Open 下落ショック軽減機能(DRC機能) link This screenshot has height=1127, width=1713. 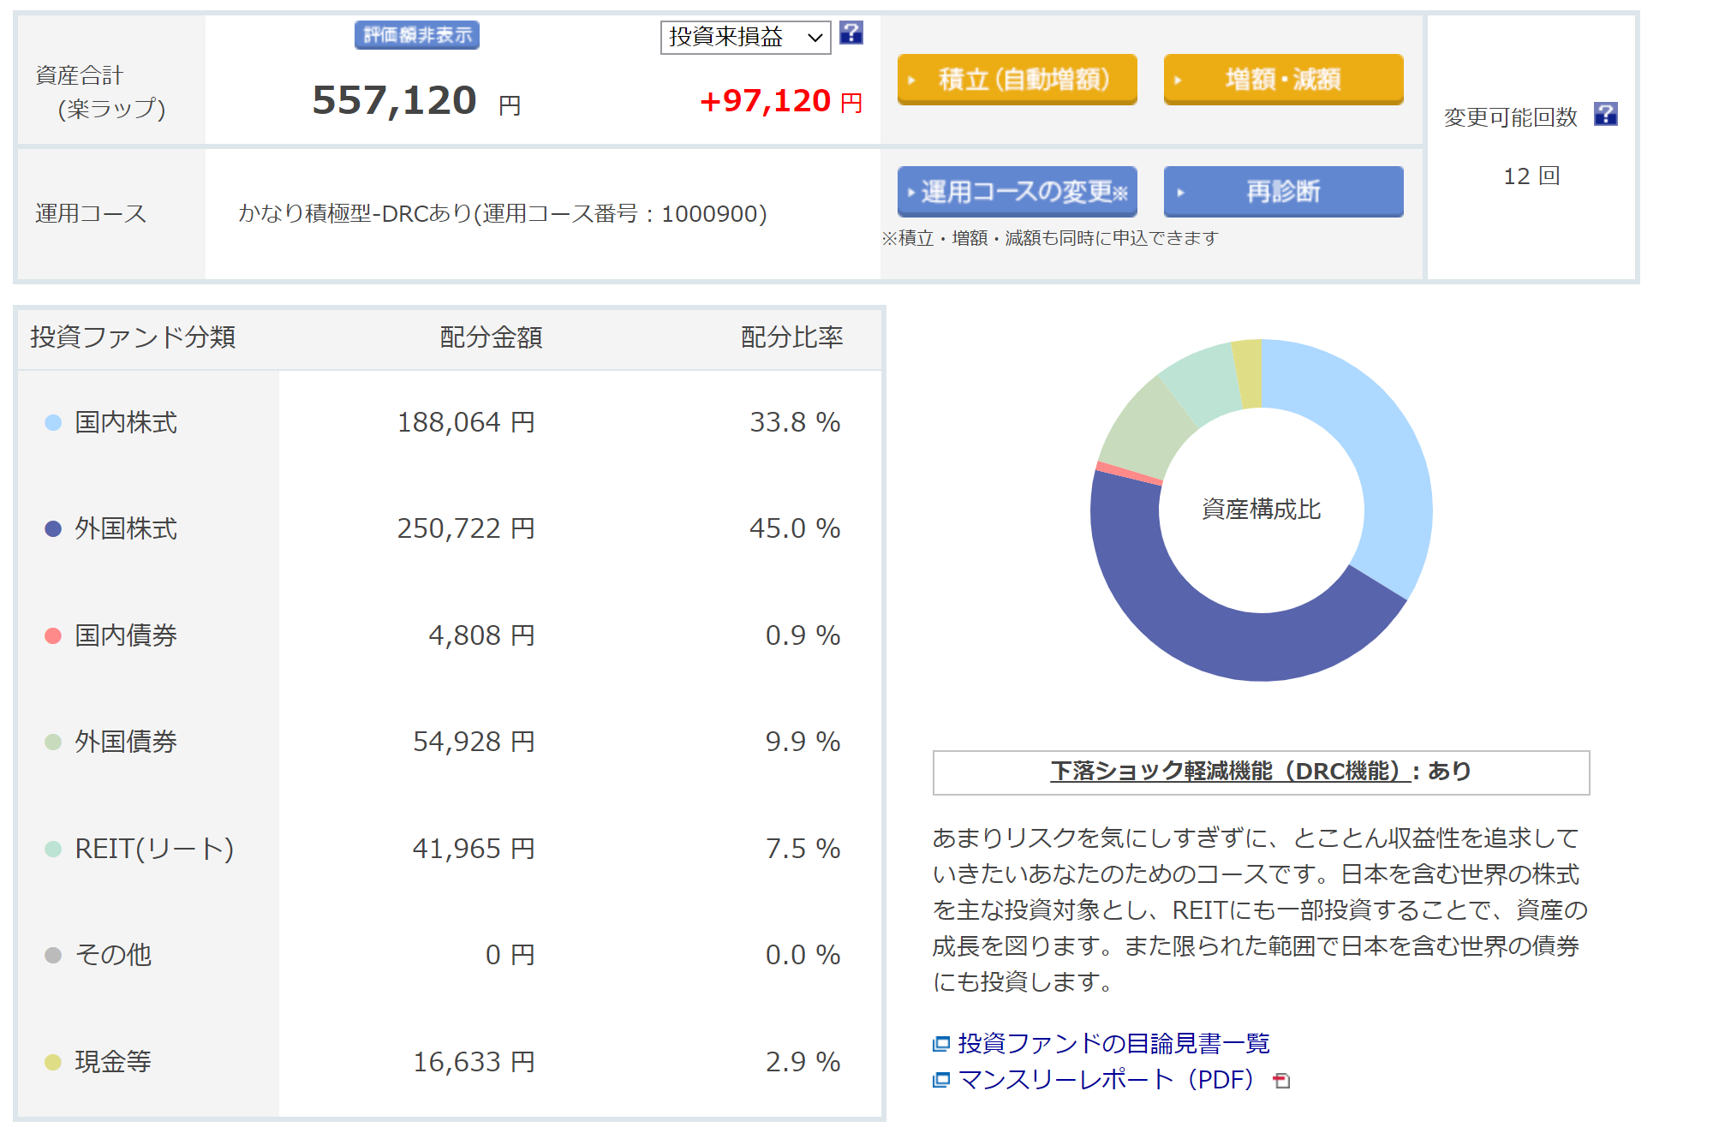click(x=1230, y=772)
